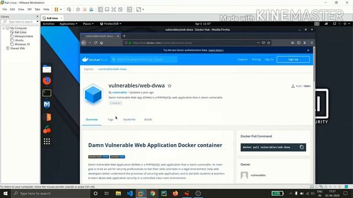Open the VMware Help menu
Screen dimensions: 353x198
click(46, 9)
